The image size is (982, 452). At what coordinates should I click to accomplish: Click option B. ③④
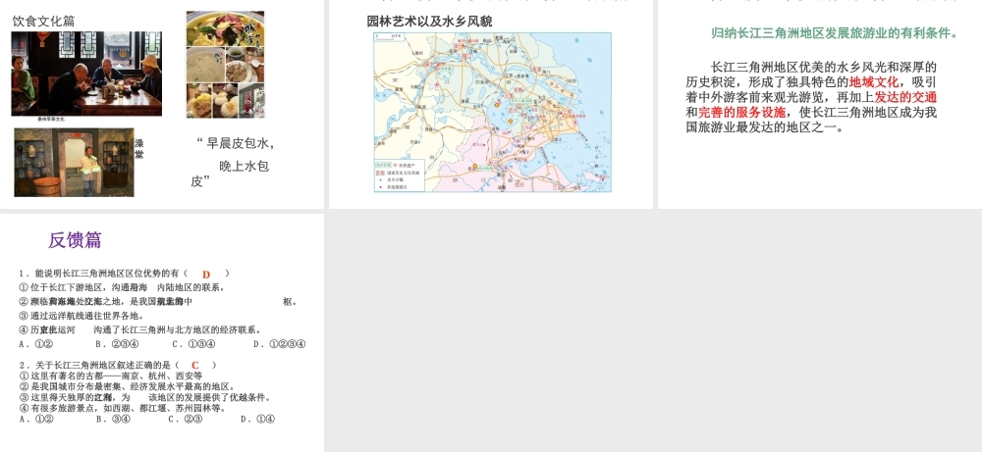113,419
